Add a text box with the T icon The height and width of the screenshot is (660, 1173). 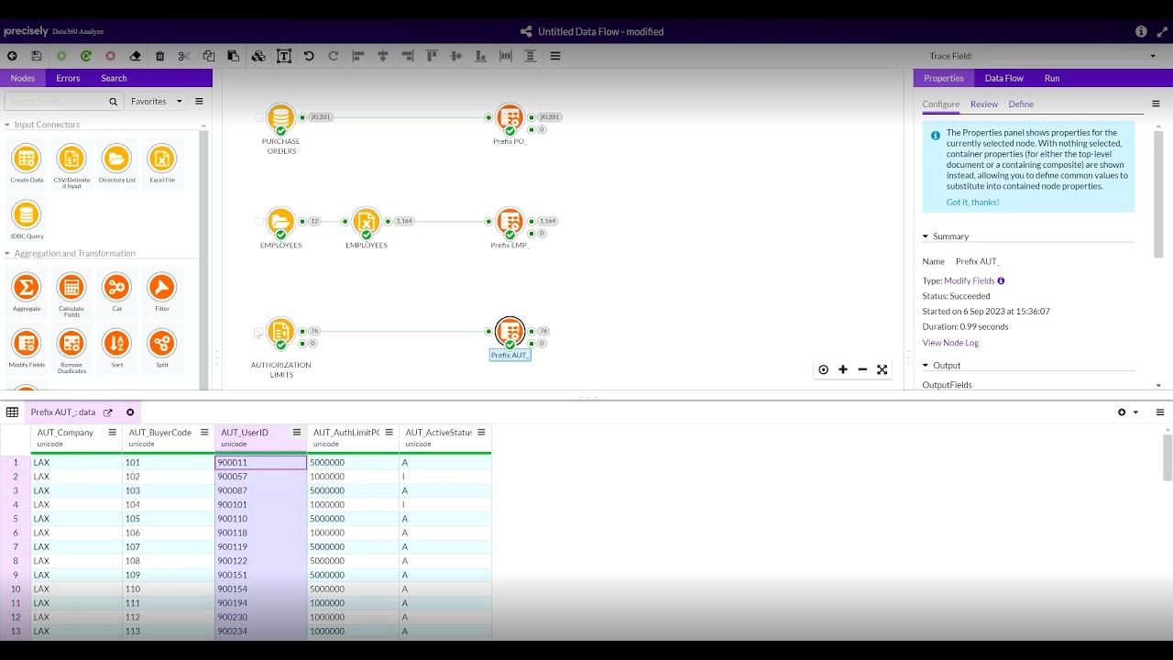click(x=284, y=56)
